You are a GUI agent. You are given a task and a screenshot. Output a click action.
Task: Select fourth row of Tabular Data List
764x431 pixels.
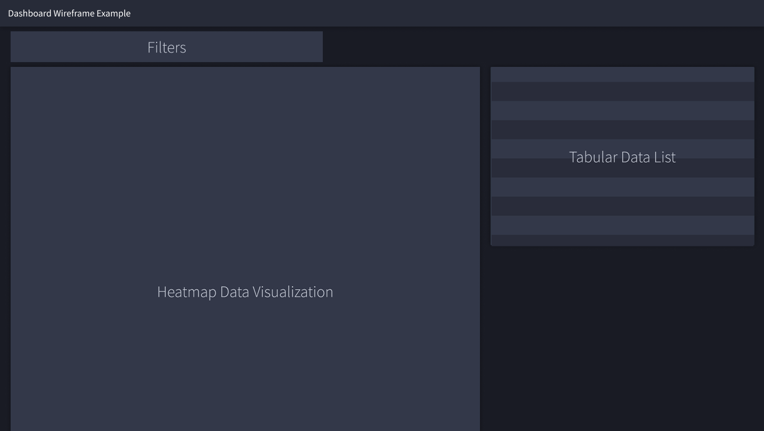622,130
